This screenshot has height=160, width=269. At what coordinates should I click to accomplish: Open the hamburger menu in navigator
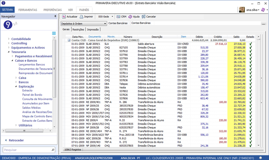(x=54, y=33)
